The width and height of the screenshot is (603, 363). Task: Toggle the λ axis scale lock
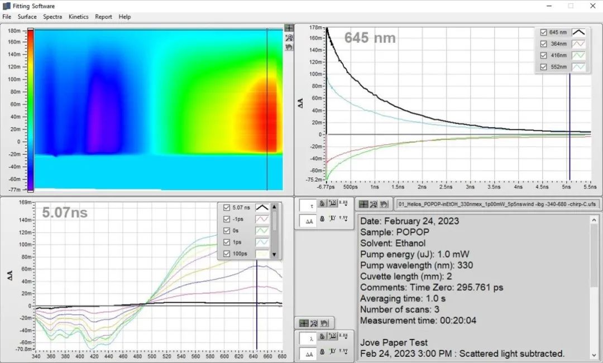click(322, 336)
